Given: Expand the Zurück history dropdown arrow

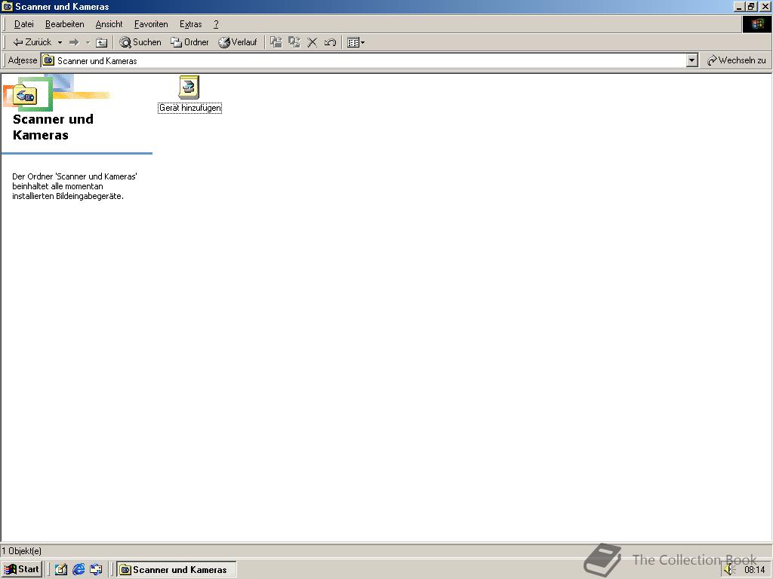Looking at the screenshot, I should click(x=60, y=42).
